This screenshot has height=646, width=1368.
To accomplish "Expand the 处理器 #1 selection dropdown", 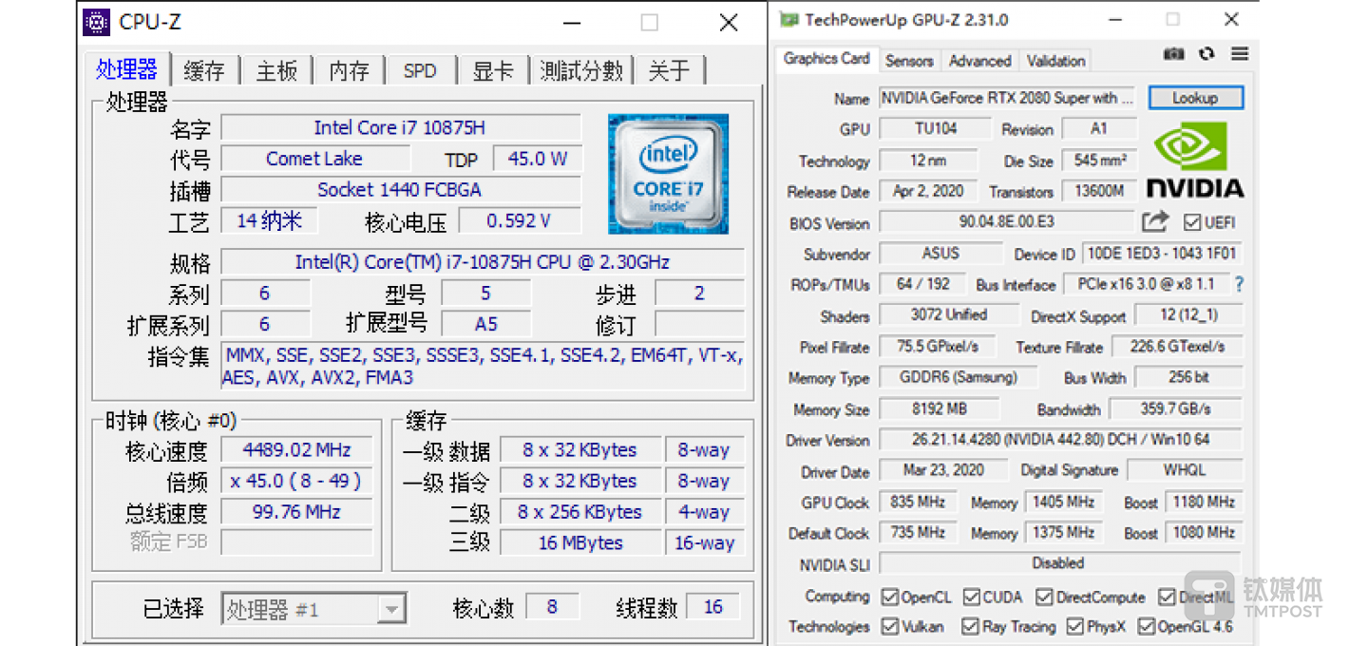I will click(x=390, y=609).
